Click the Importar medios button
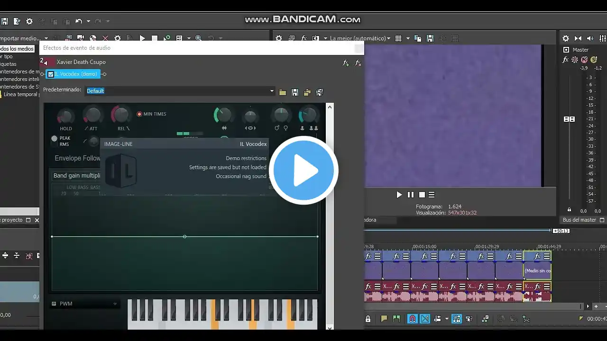607x341 pixels. (20, 38)
